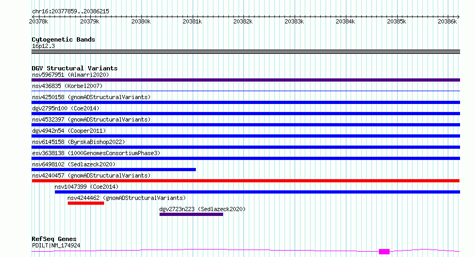Select the blue bar under nsv4250158
Image resolution: width=475 pixels, height=257 pixels.
point(246,102)
